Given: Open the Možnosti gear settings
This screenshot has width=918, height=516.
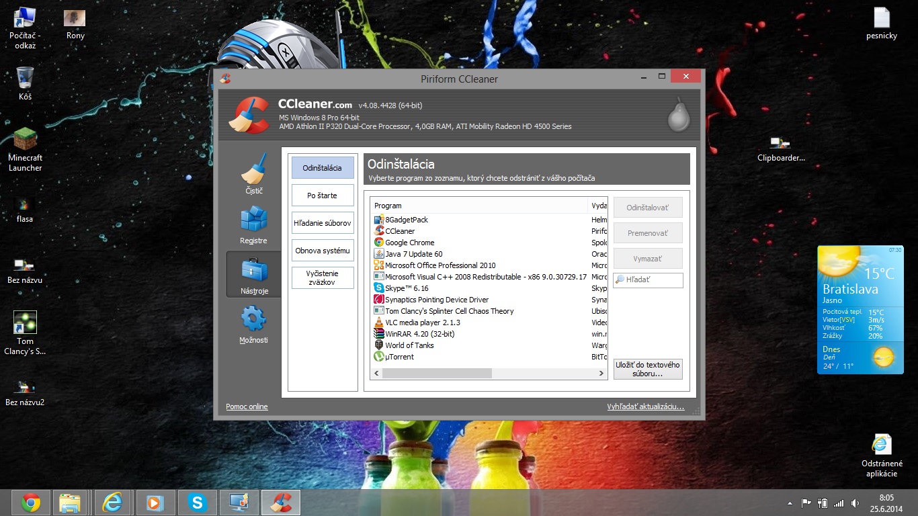Looking at the screenshot, I should click(x=253, y=323).
